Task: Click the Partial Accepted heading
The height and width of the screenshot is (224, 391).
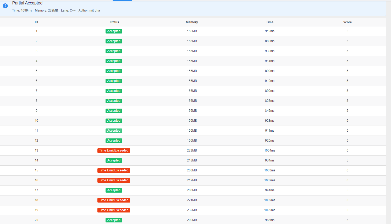Action: (27, 3)
